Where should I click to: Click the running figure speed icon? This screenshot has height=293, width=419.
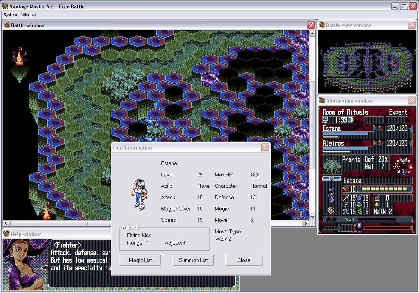[346, 211]
